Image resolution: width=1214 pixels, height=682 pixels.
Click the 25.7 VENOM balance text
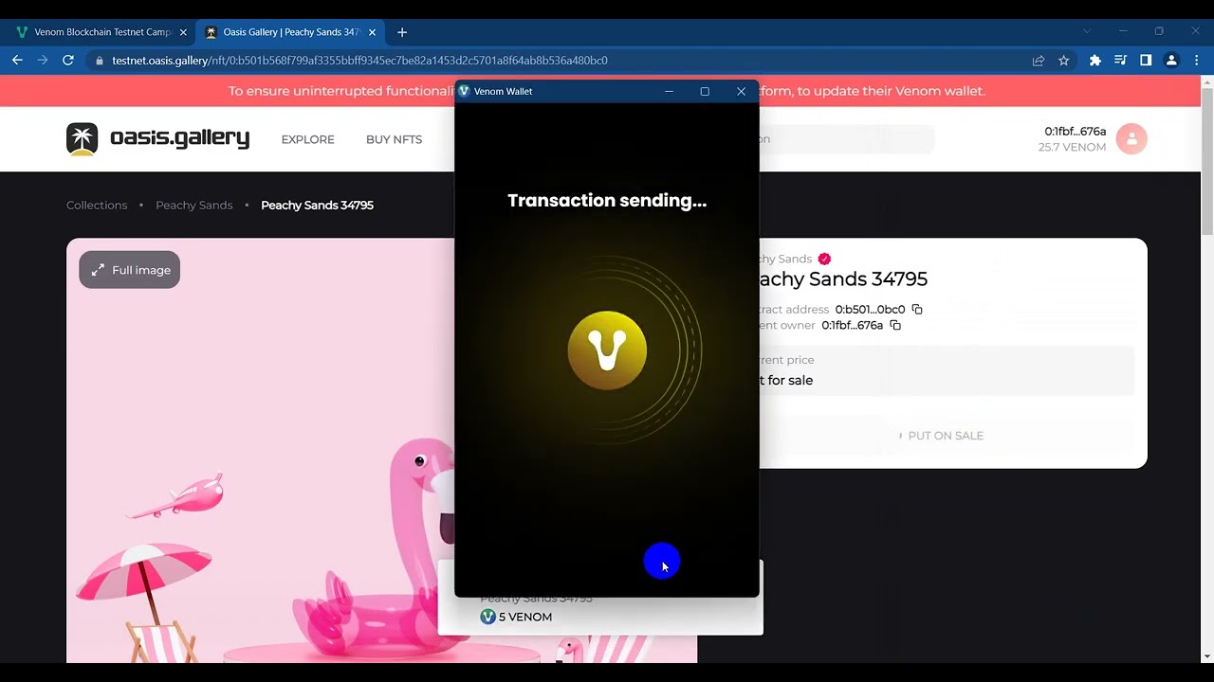(1072, 147)
